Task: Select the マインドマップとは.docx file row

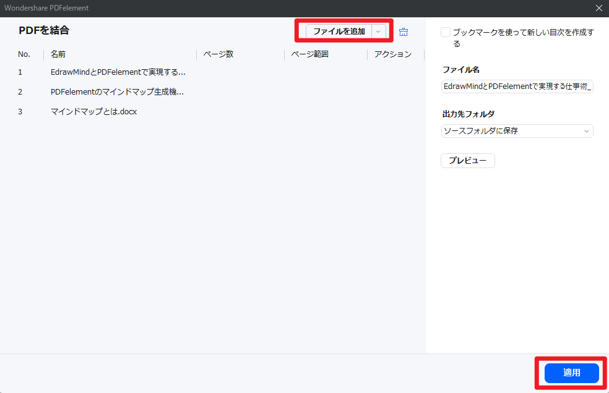Action: [x=93, y=112]
